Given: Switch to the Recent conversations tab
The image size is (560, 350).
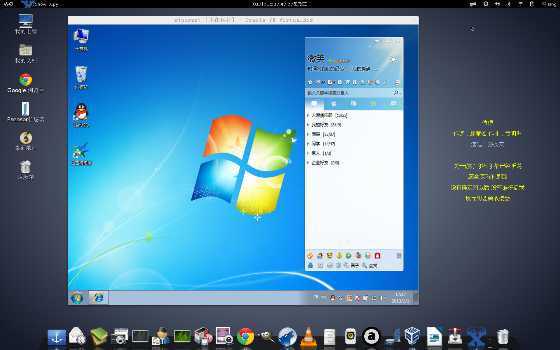Looking at the screenshot, I should point(393,104).
